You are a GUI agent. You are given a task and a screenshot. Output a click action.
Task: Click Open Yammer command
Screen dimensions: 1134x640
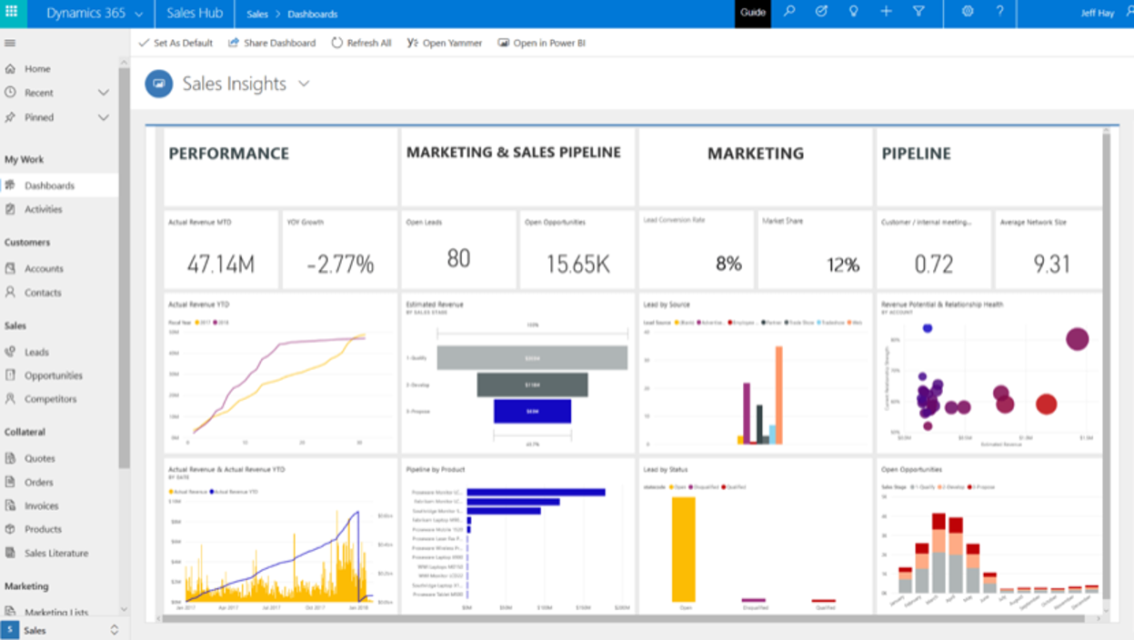point(445,43)
